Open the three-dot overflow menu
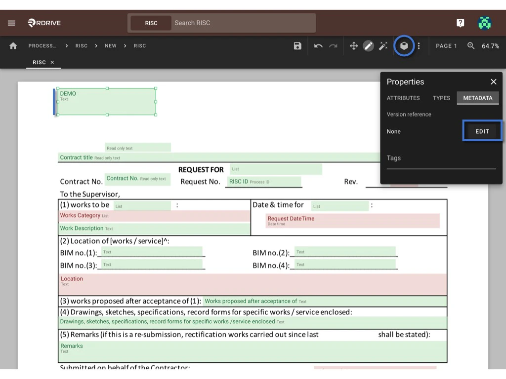Screen dimensions: 506x379 point(419,45)
